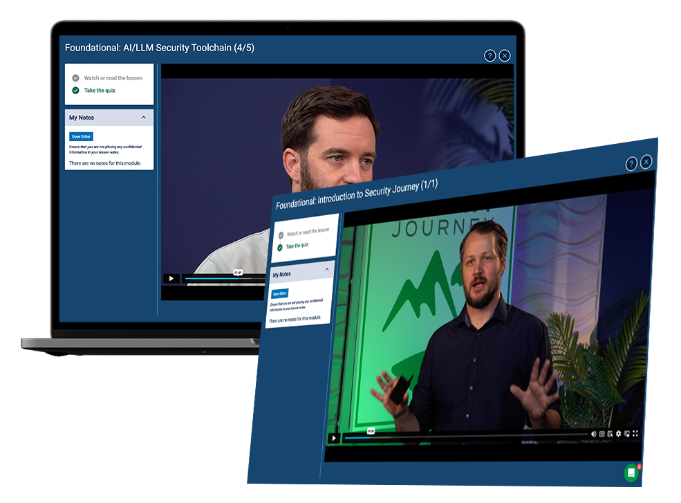Click 'There are no notes for this module.' in front window

tap(295, 319)
